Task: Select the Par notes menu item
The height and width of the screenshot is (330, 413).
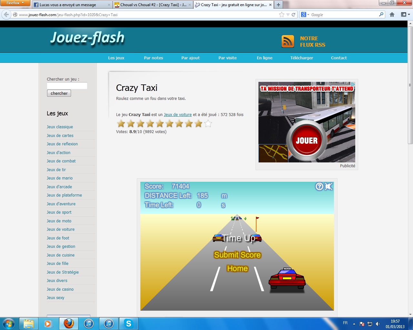Action: (153, 58)
